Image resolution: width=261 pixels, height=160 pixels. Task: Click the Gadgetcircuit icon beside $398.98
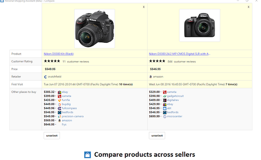pos(164,96)
